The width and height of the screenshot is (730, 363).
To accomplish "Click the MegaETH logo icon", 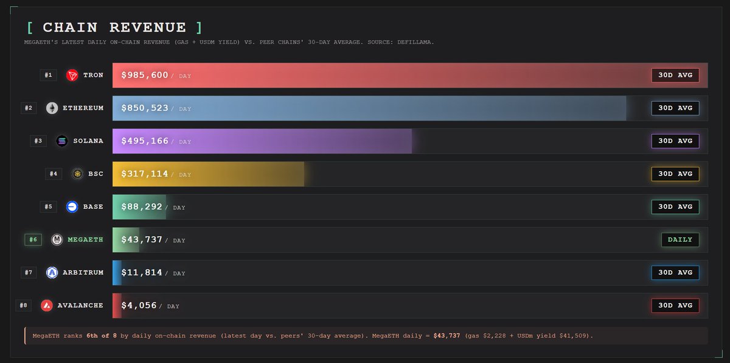I will coord(57,240).
